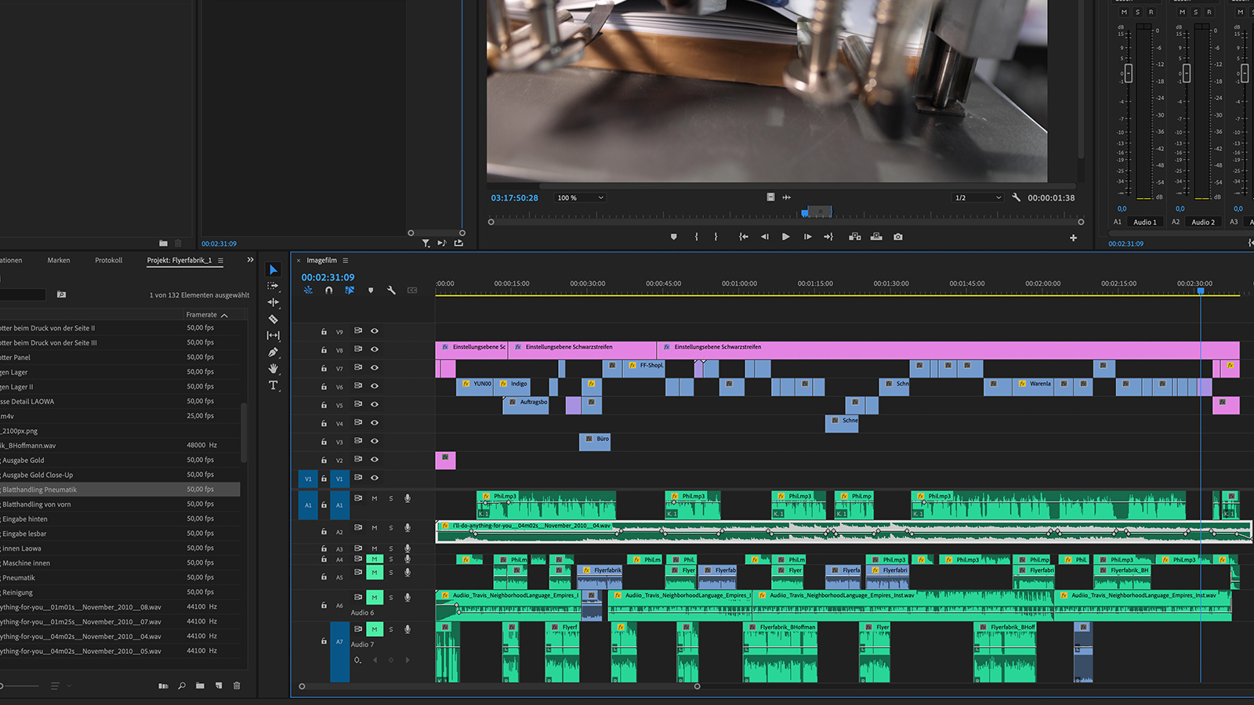
Task: Click the Insert edit button
Action: coord(855,237)
